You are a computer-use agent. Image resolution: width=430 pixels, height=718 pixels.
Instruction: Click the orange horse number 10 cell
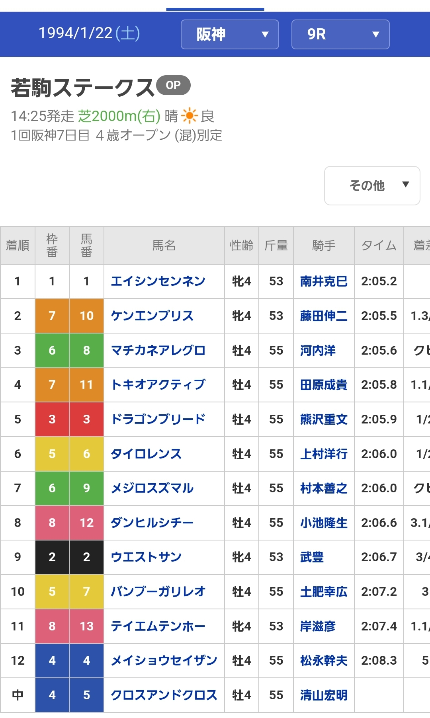pos(86,316)
